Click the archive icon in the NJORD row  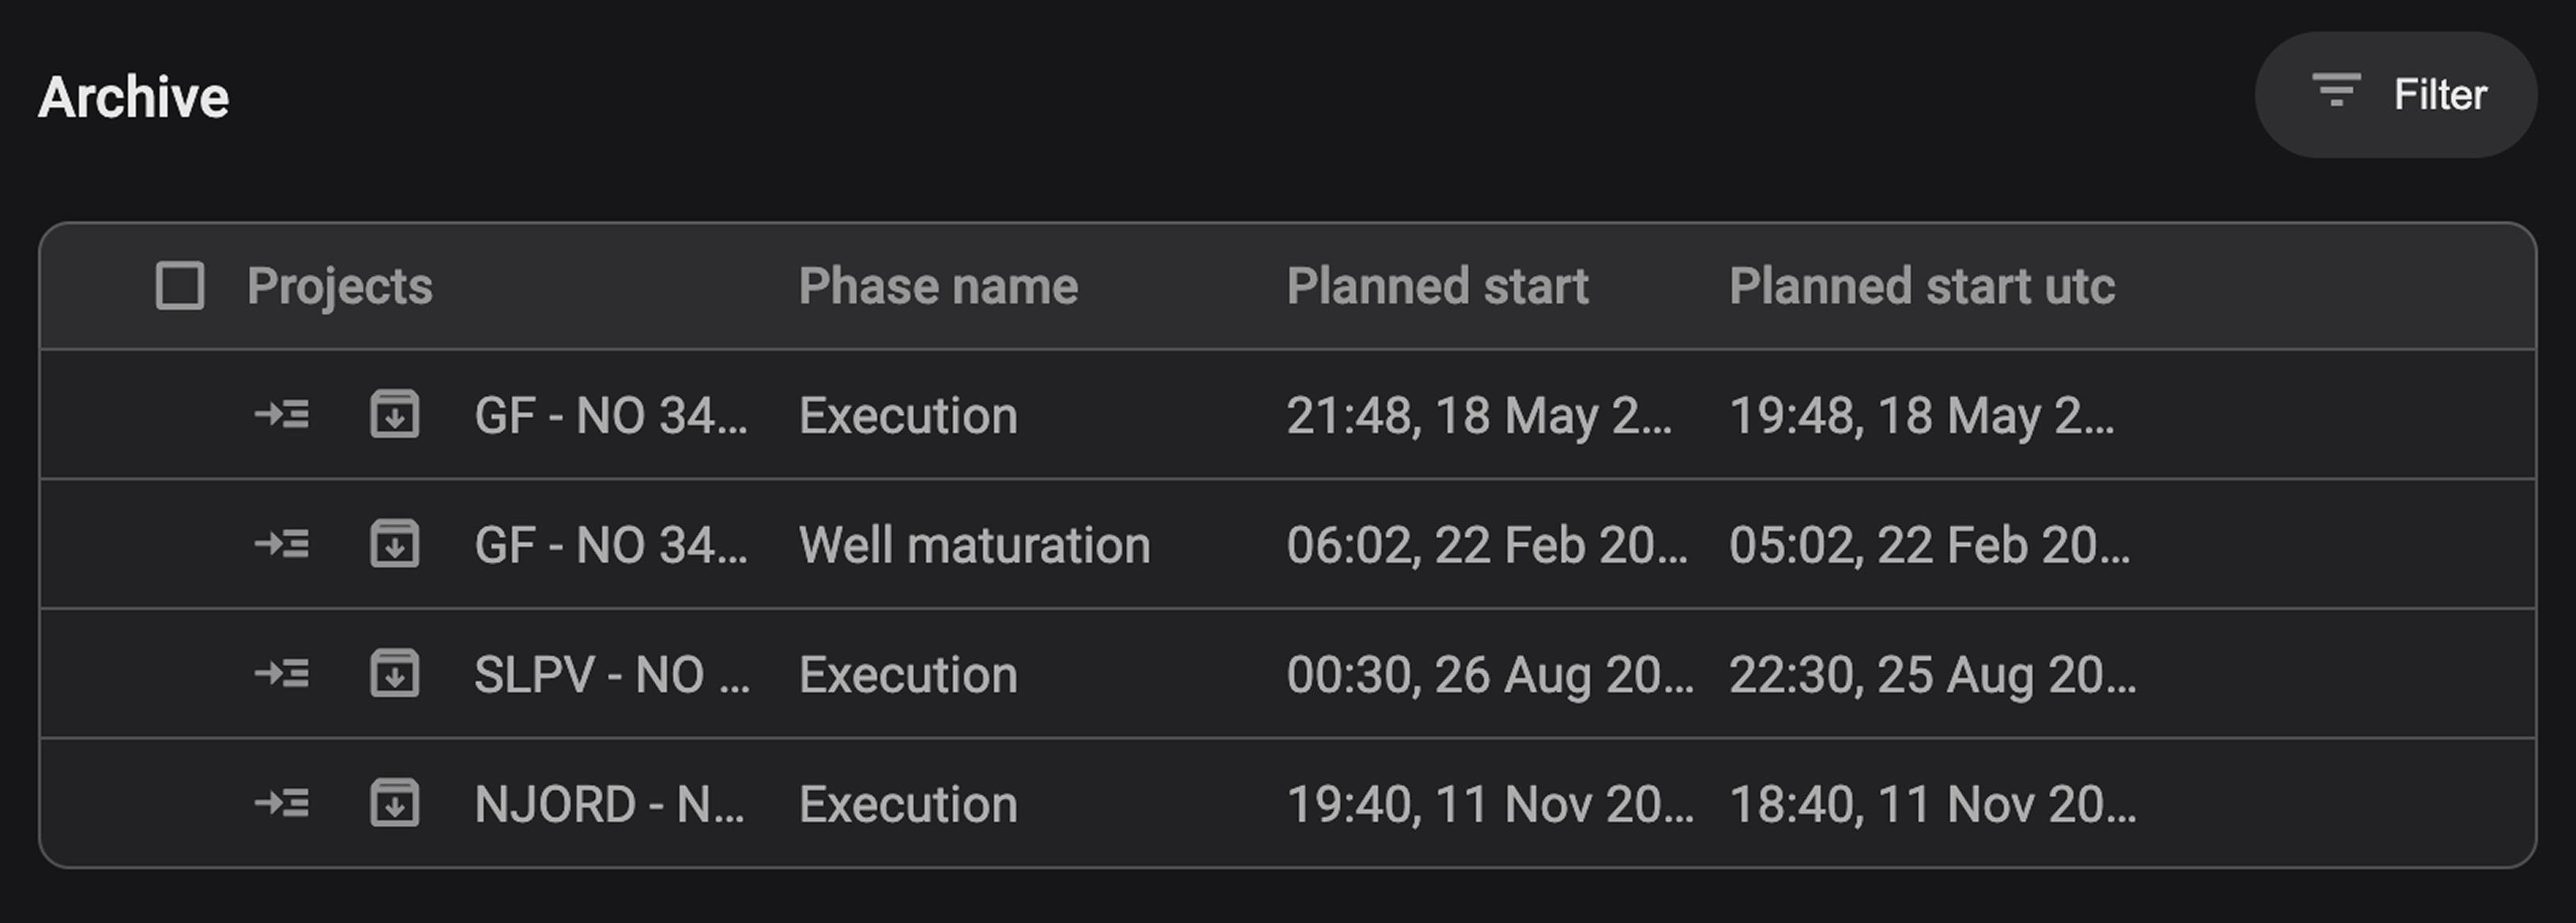(x=395, y=803)
